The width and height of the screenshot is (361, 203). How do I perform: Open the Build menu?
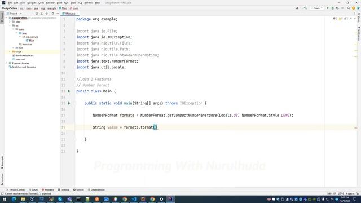pos(59,3)
